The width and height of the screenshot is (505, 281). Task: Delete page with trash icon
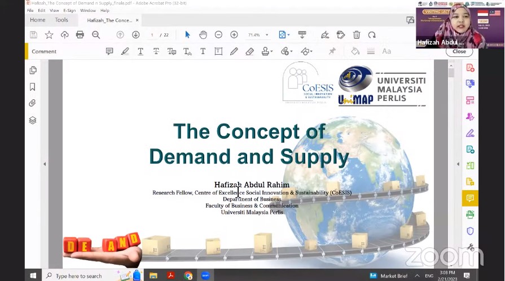357,35
